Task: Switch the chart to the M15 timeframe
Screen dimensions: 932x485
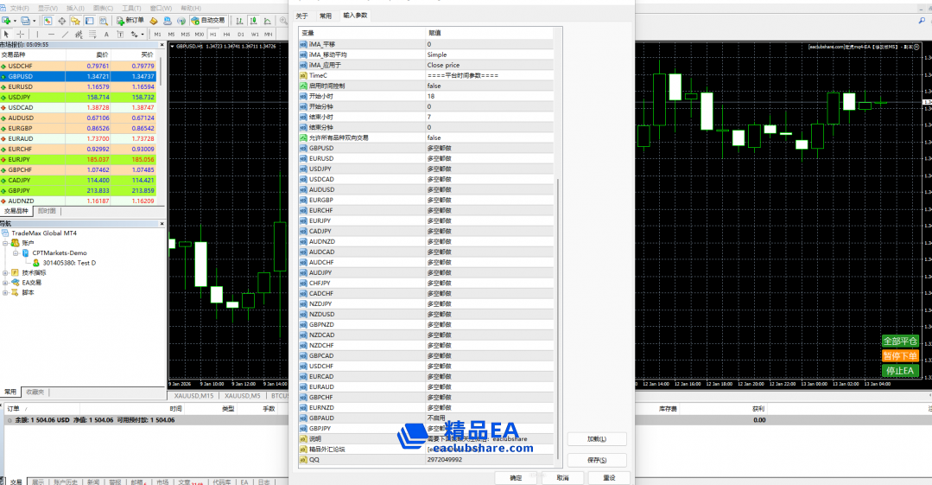Action: pos(186,35)
